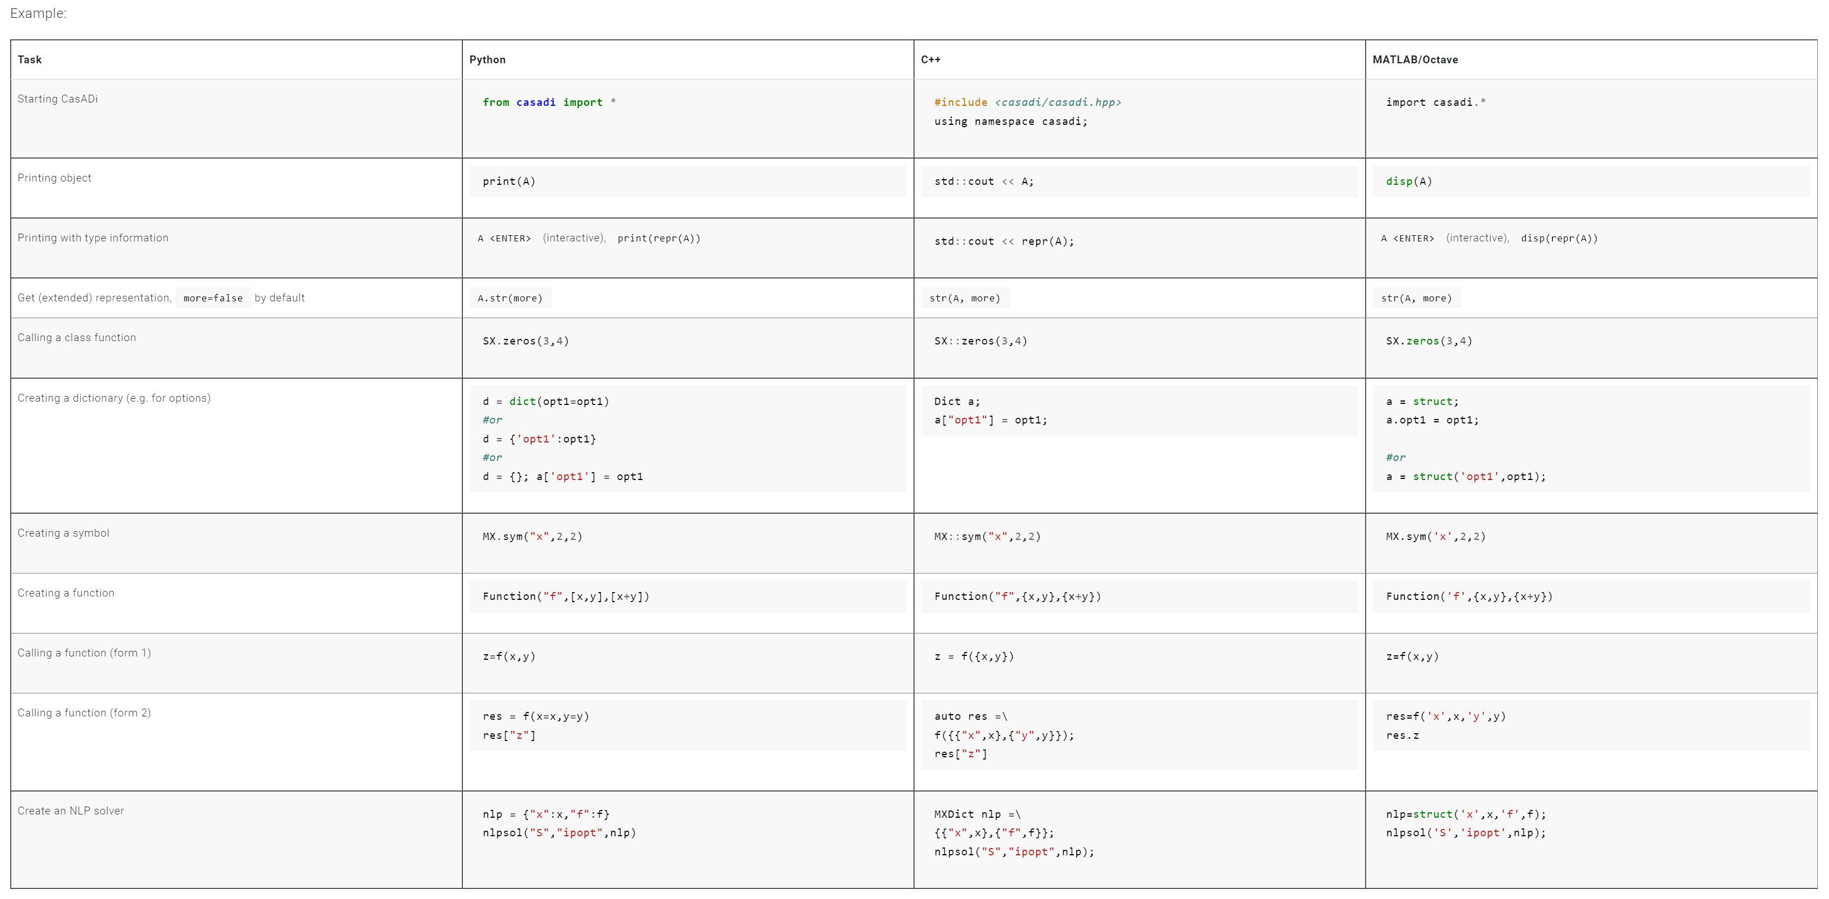Click the 'C++' column header
The image size is (1829, 899).
[930, 59]
